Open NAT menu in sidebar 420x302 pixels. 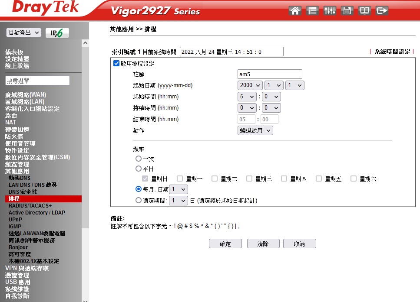(x=11, y=123)
